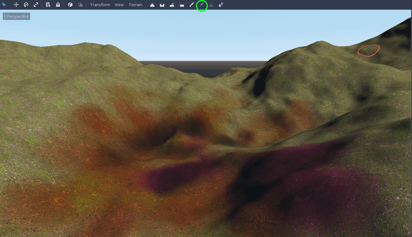Click the red circled spot on the far hill

click(368, 51)
